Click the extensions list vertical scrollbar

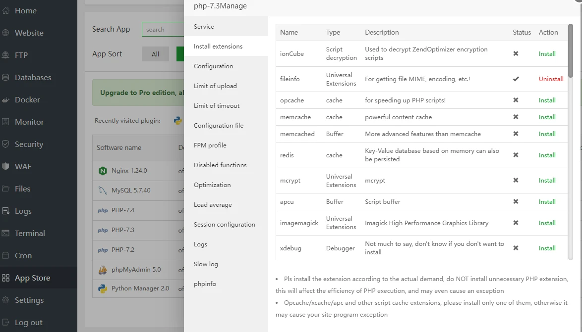pos(571,49)
